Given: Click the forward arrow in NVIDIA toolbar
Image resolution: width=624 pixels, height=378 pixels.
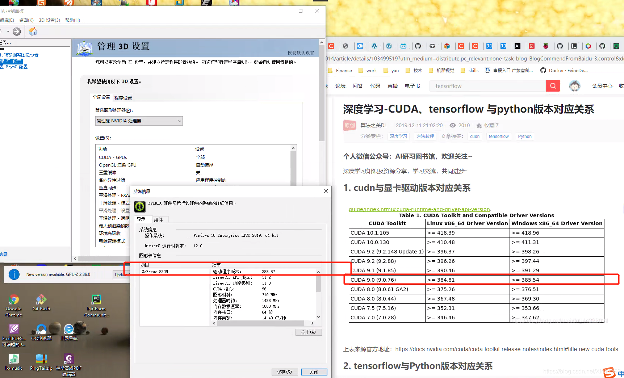Looking at the screenshot, I should tap(17, 31).
